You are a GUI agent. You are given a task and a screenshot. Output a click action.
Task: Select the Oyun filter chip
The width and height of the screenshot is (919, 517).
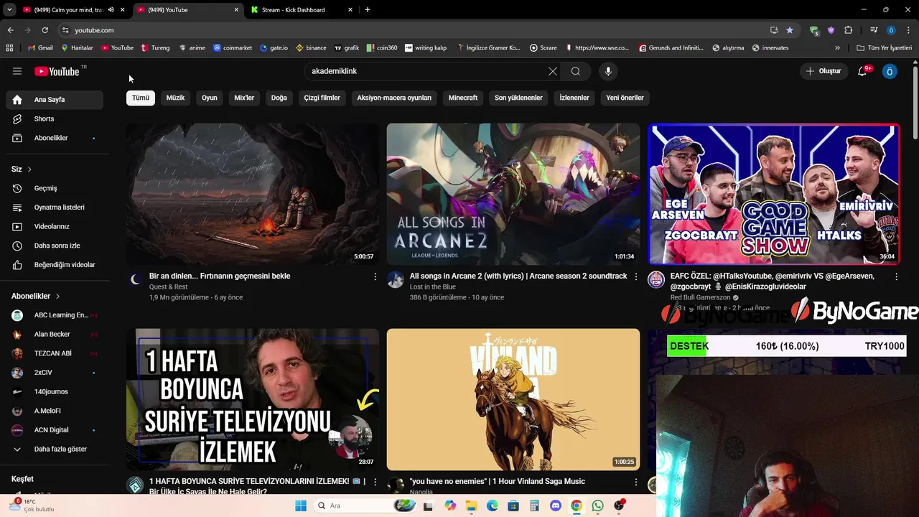(x=210, y=98)
